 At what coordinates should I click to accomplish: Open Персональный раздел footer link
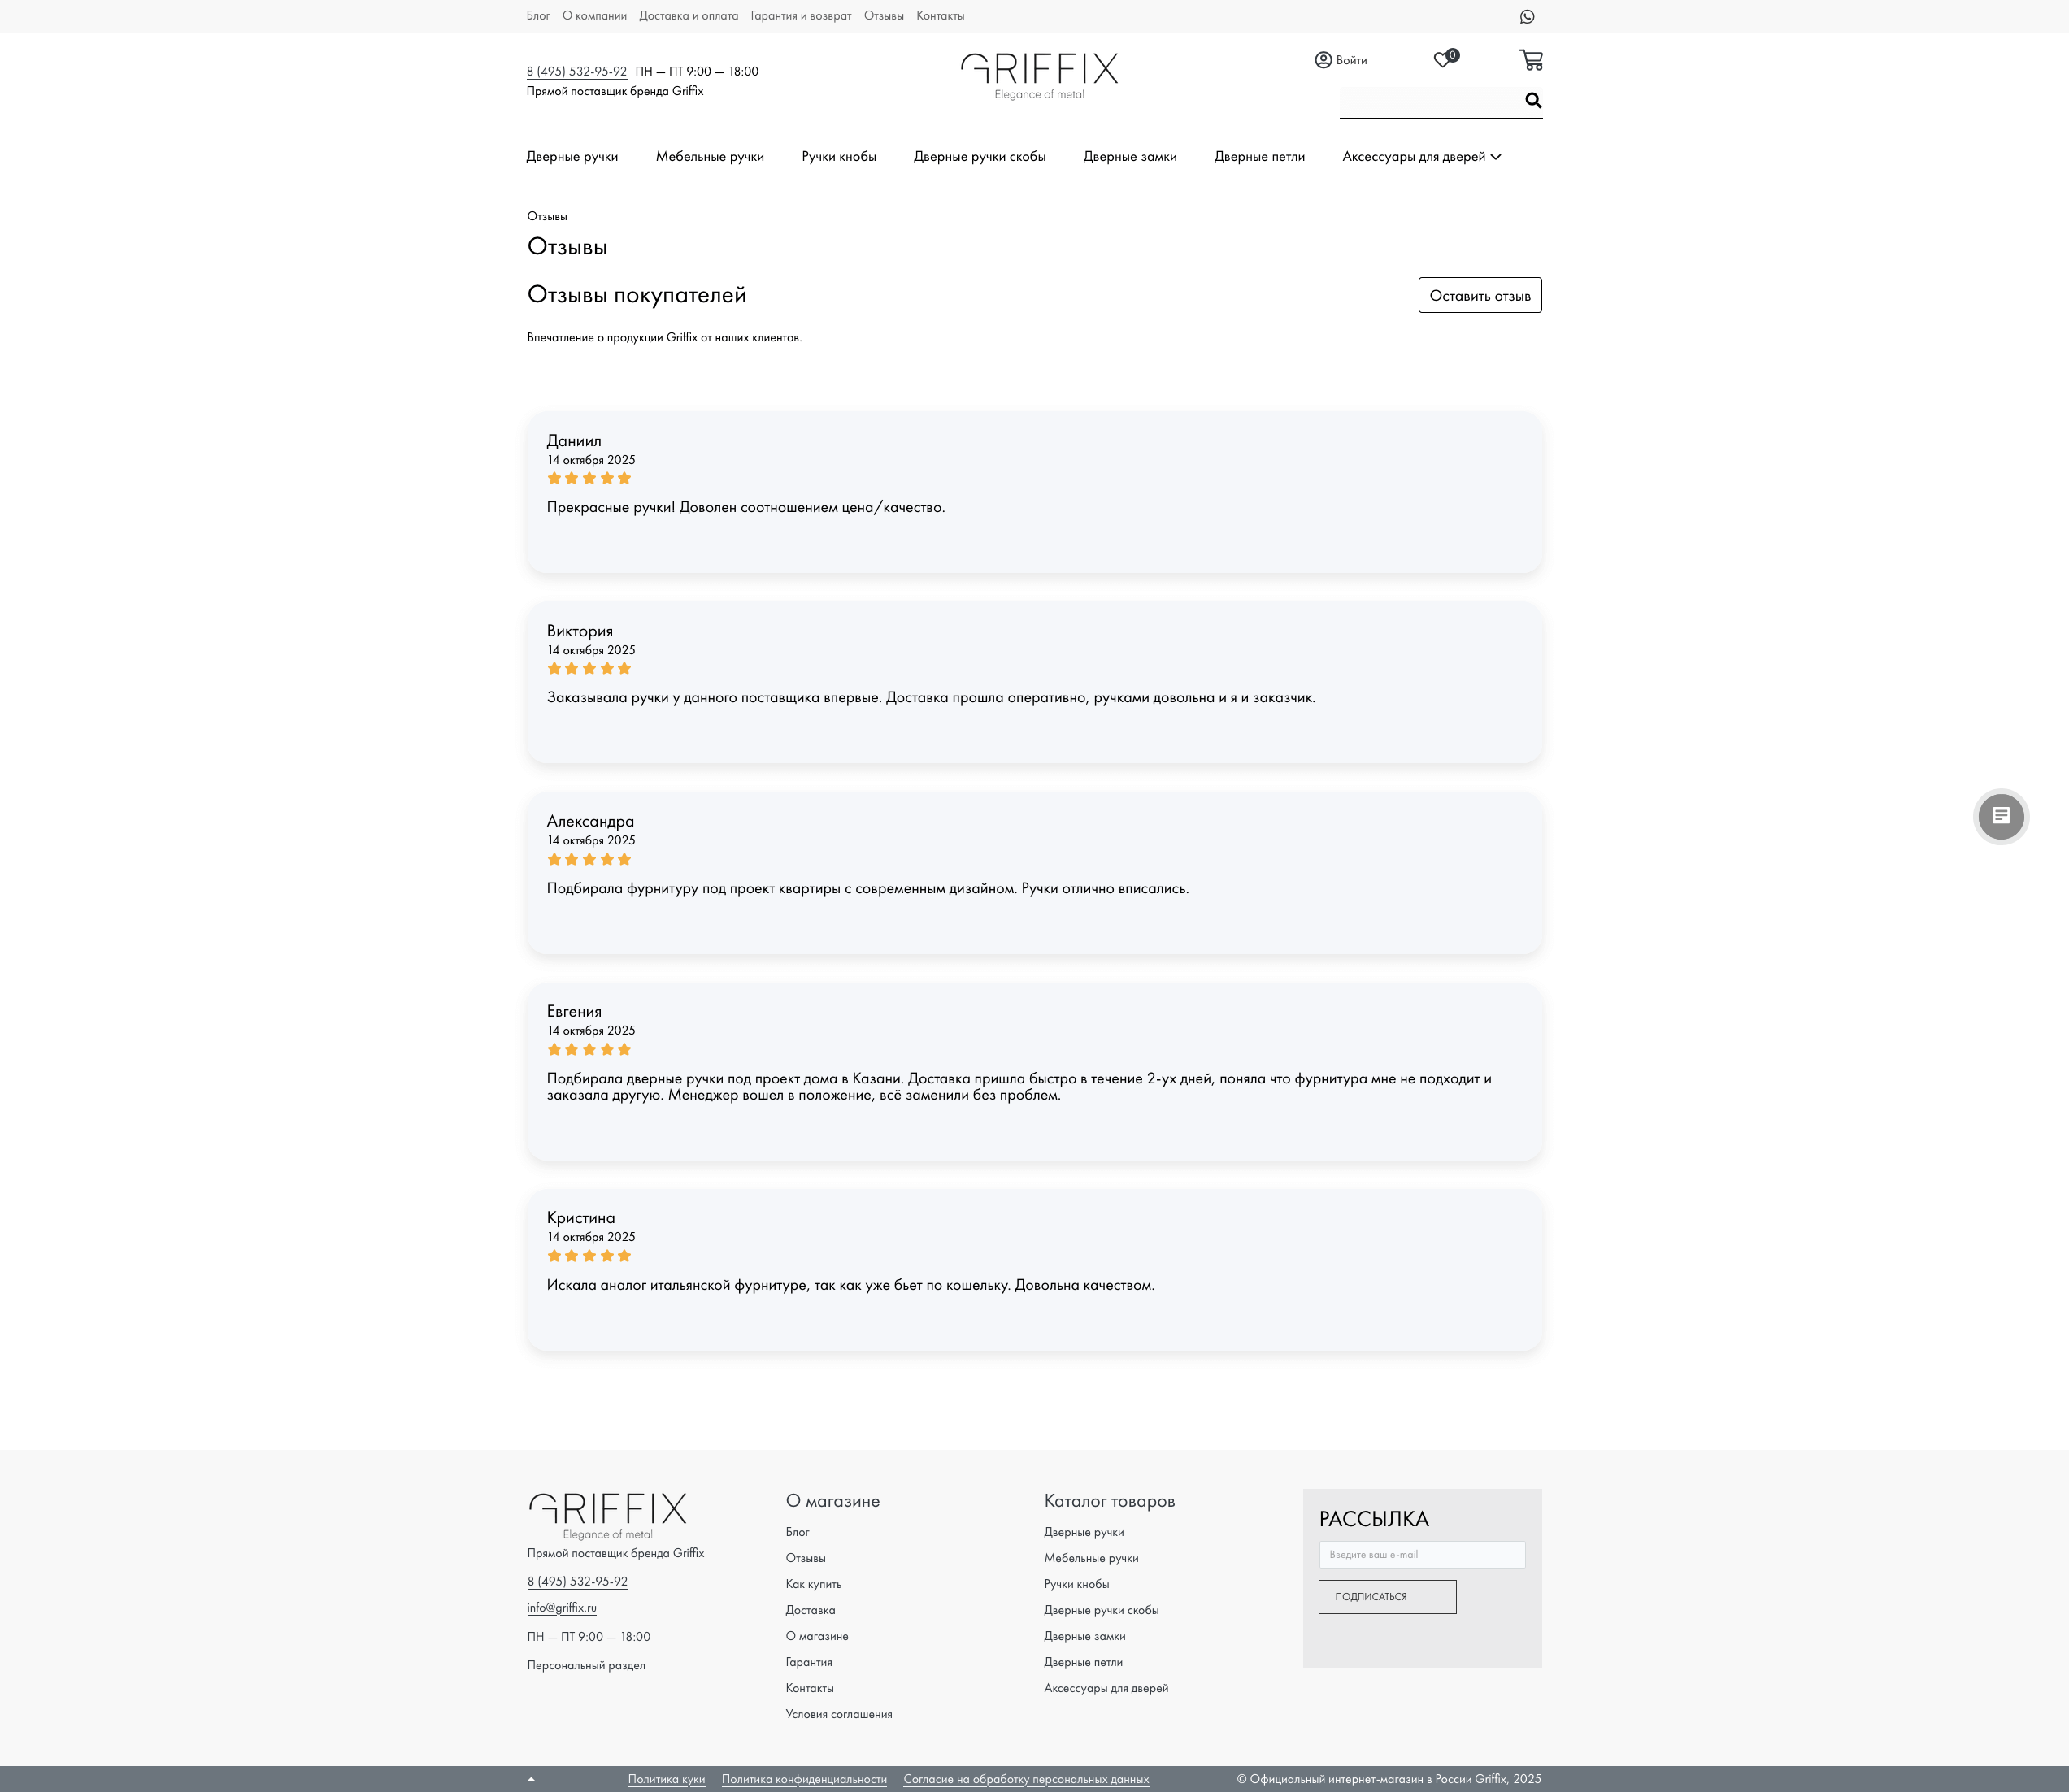coord(586,1665)
